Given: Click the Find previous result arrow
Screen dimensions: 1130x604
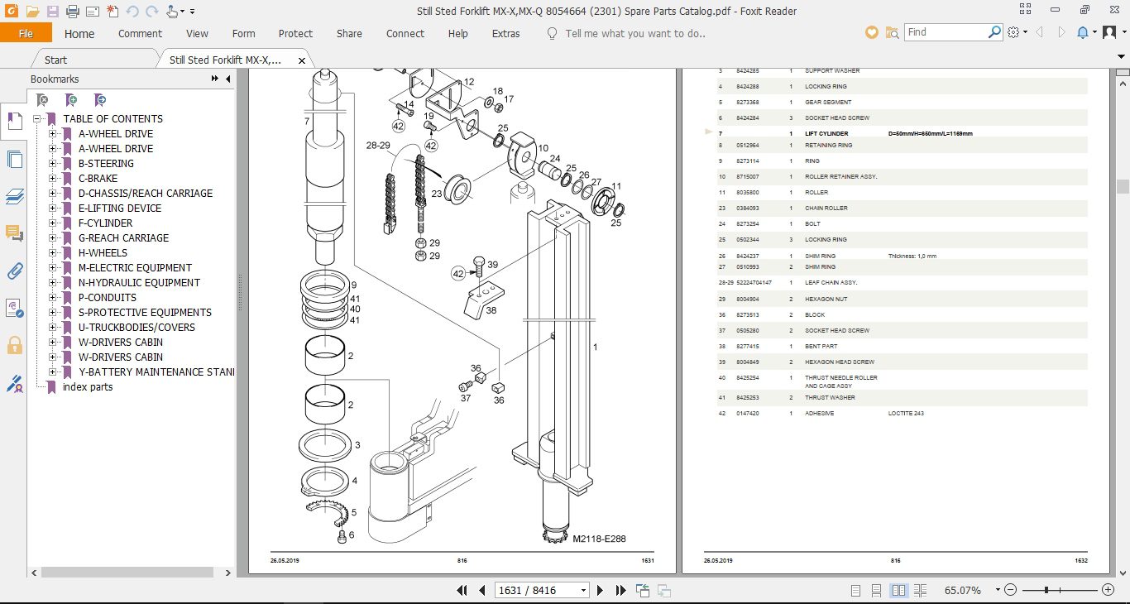Looking at the screenshot, I should [1039, 32].
